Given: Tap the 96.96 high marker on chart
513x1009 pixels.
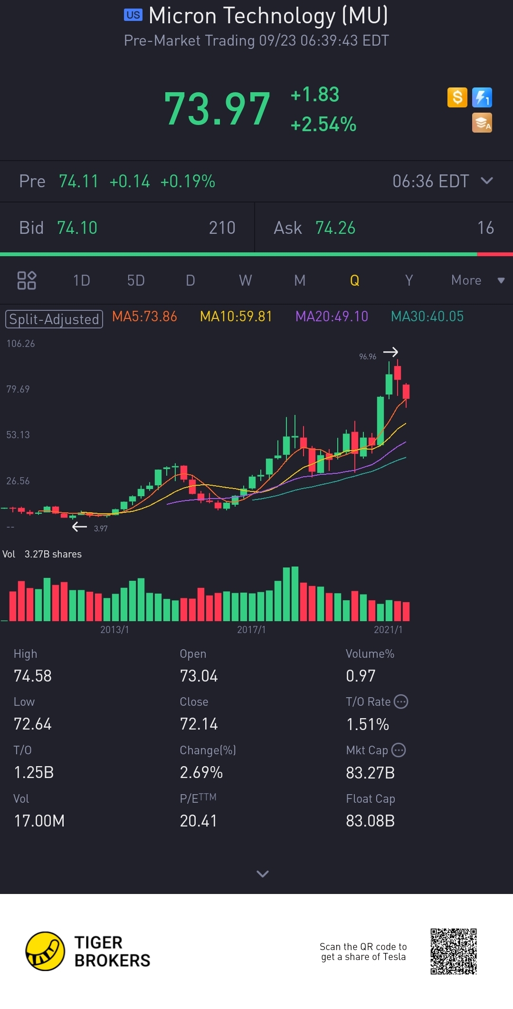Looking at the screenshot, I should 368,356.
